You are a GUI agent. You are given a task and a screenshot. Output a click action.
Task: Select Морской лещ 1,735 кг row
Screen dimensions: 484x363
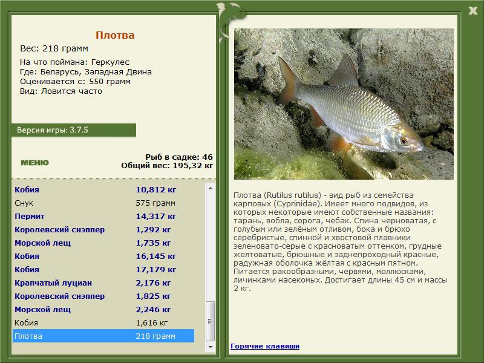coord(103,243)
